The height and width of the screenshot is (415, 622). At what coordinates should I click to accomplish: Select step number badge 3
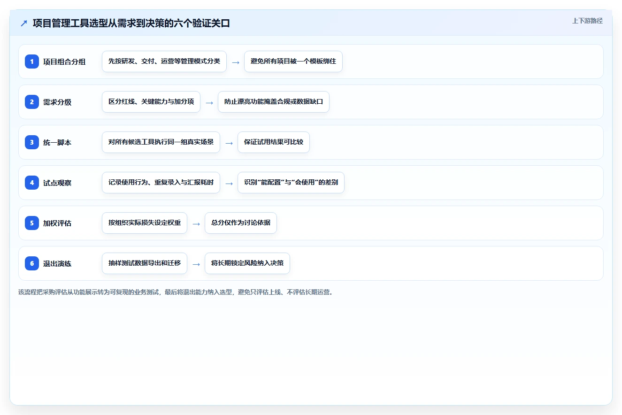[x=32, y=142]
